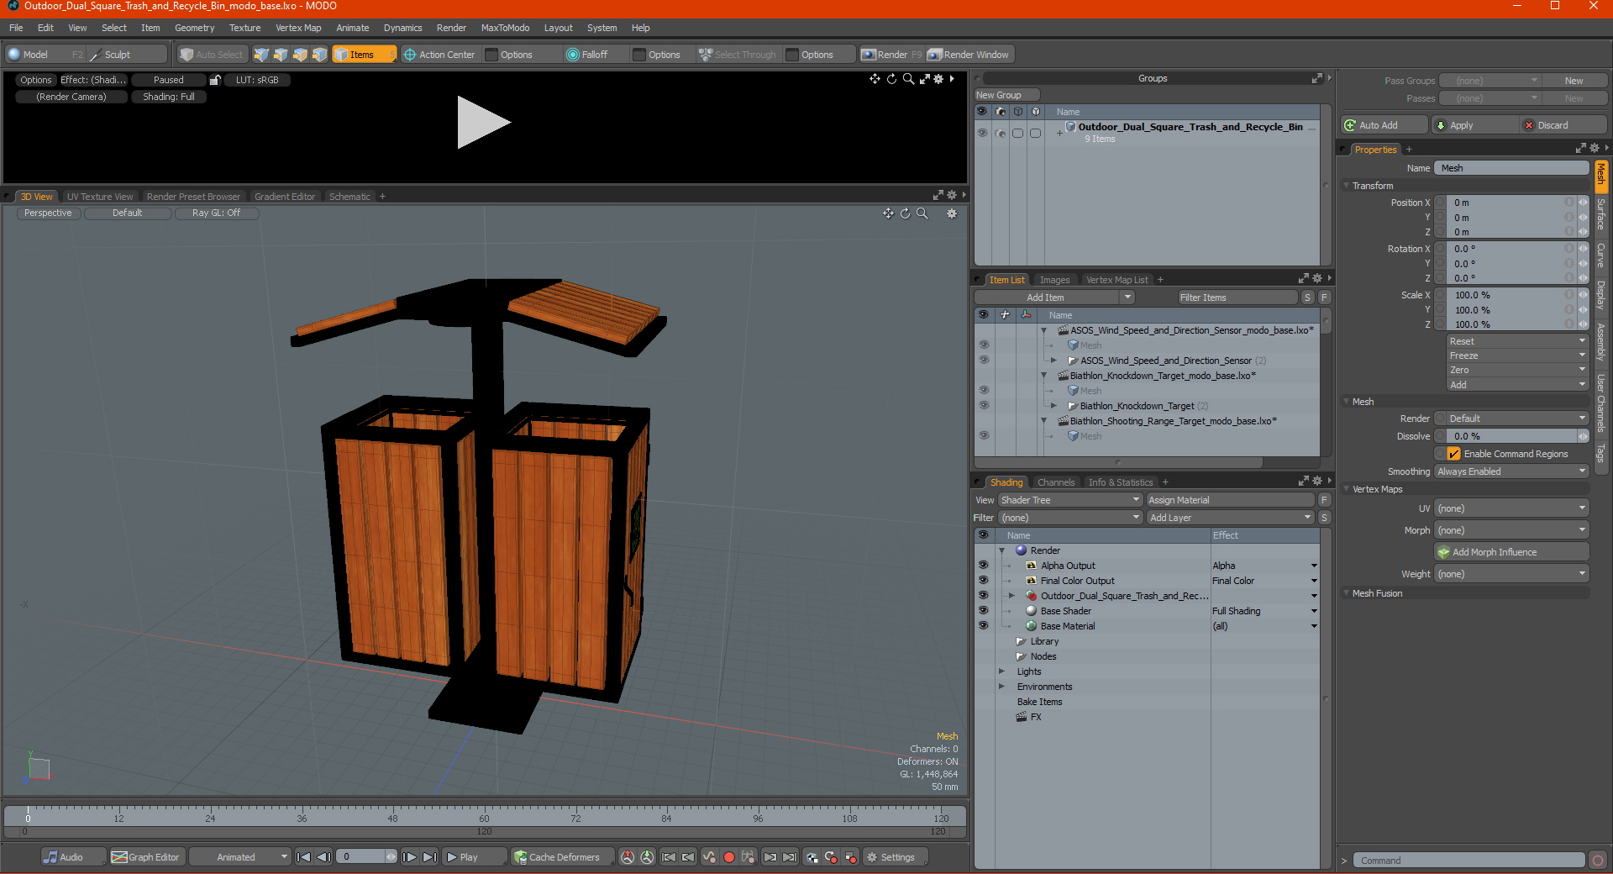Open the Geometry menu

click(x=194, y=28)
